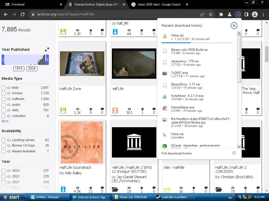
Task: Open Steam July 2008 Build.rar download
Action: [197, 51]
